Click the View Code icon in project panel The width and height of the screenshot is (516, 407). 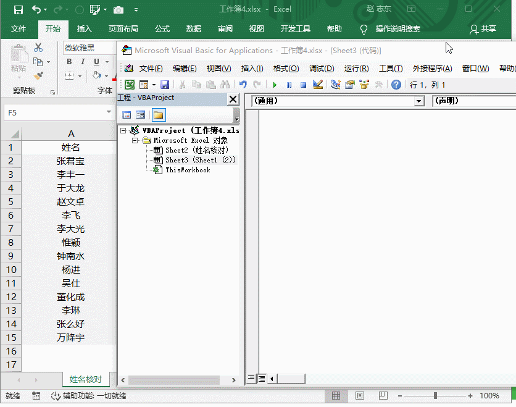pos(127,115)
